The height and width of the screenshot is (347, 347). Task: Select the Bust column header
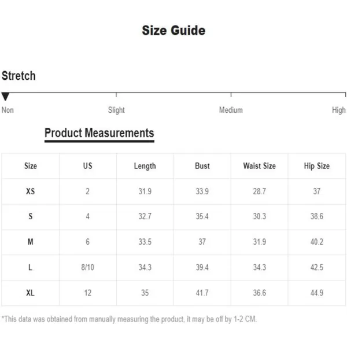click(x=202, y=166)
